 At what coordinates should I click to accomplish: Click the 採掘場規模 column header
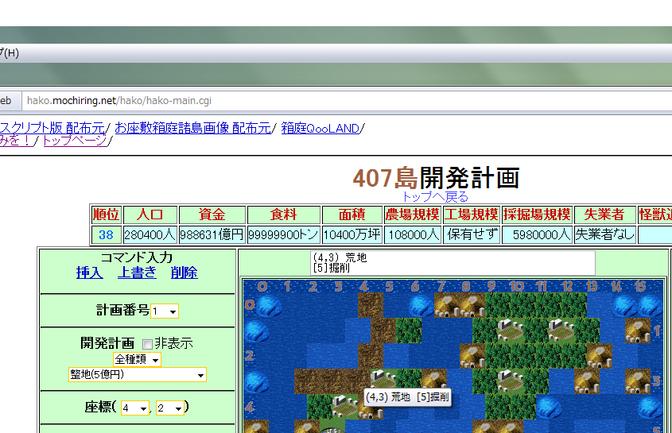537,215
